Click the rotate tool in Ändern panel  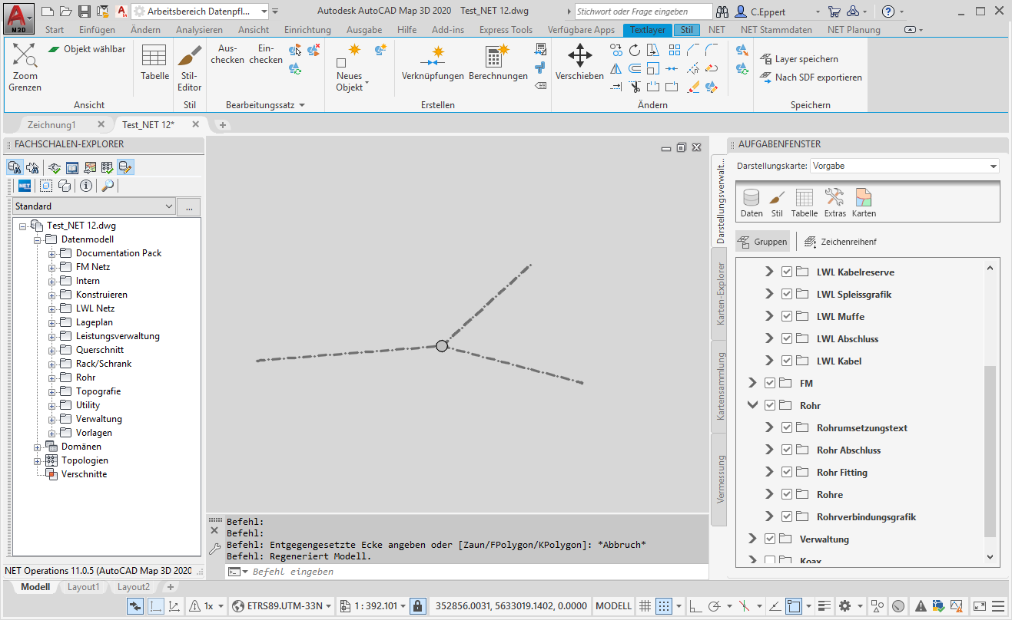point(635,51)
